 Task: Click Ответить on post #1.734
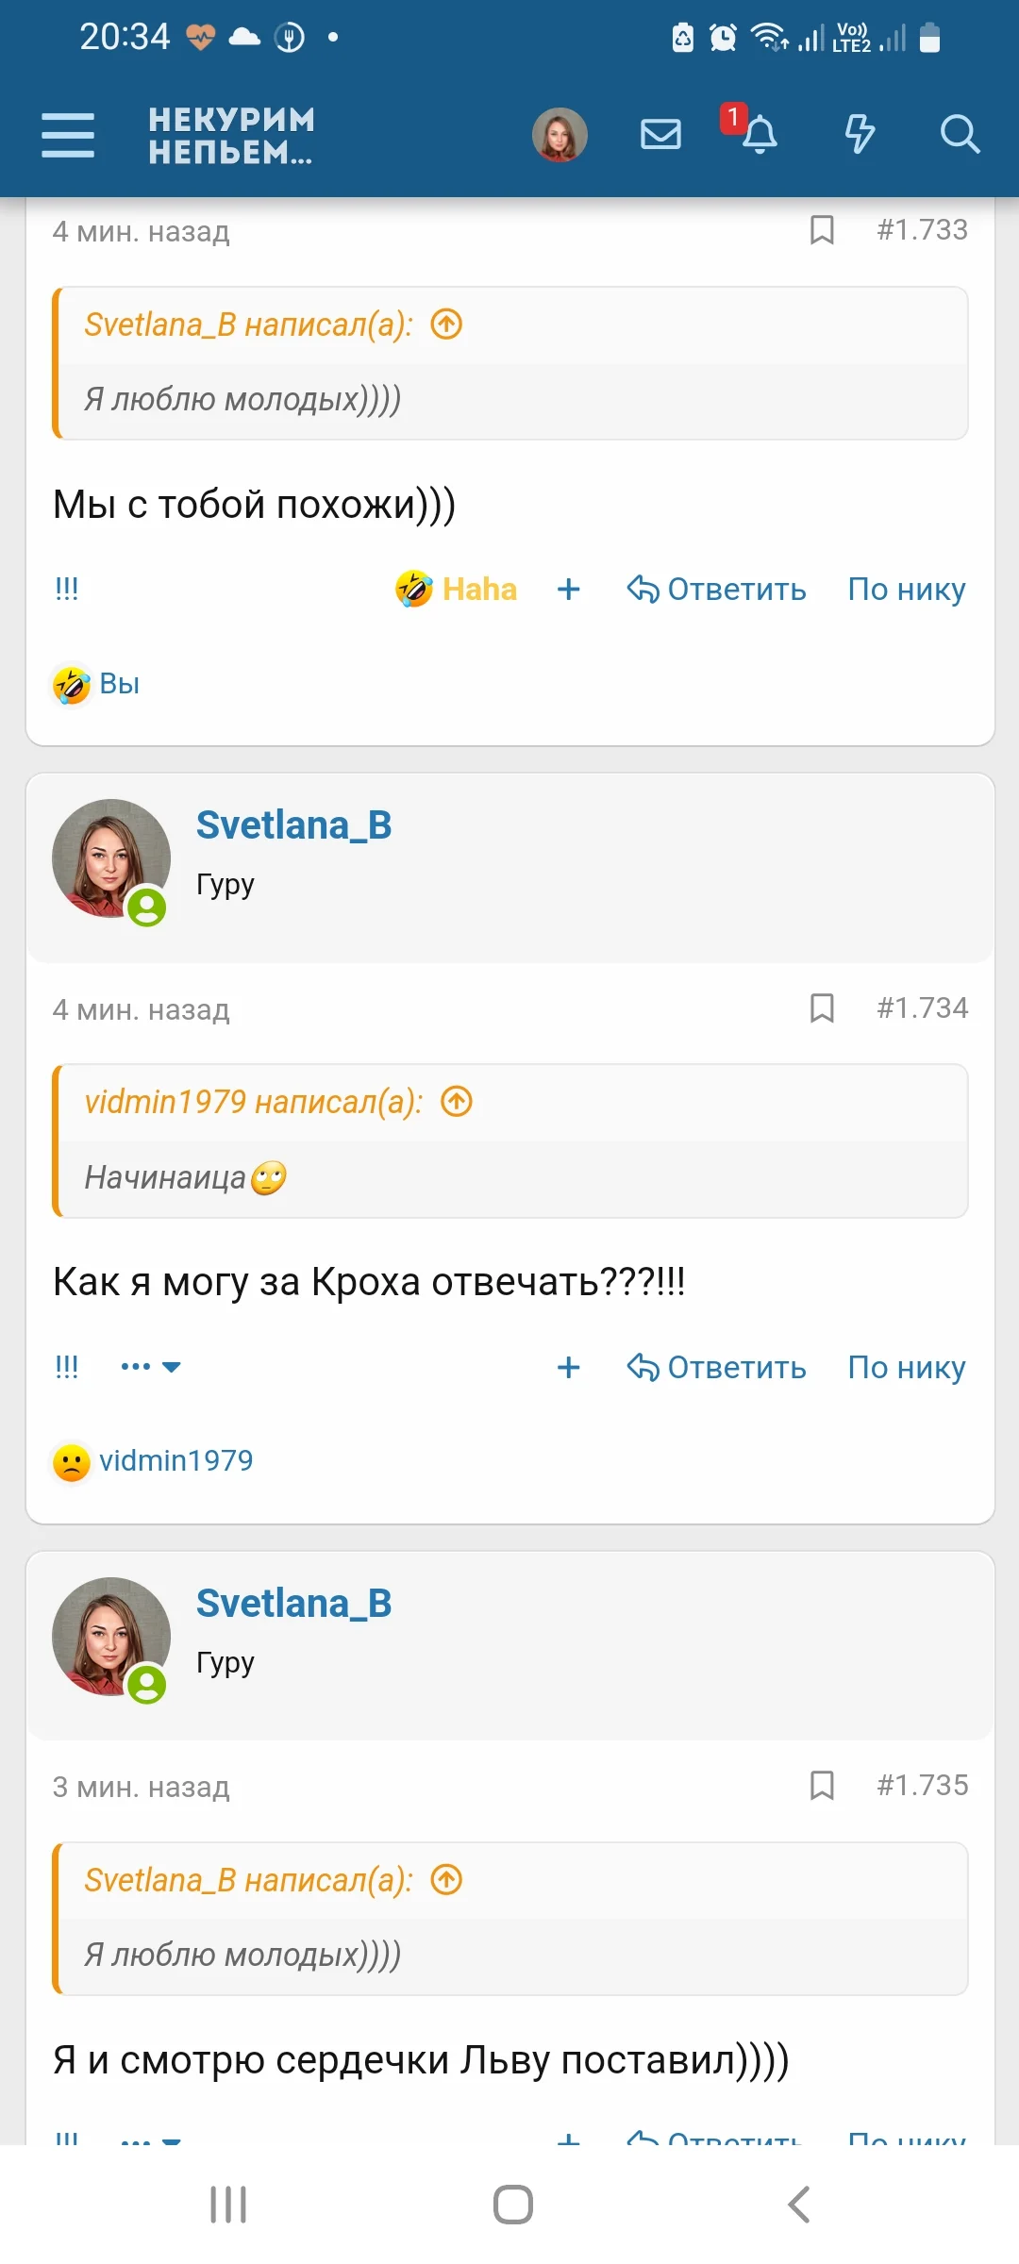pos(717,1367)
